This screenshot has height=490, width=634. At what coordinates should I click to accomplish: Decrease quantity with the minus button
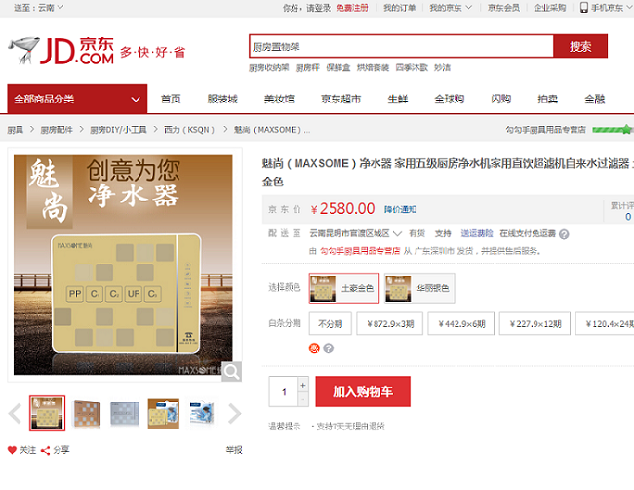tap(303, 400)
